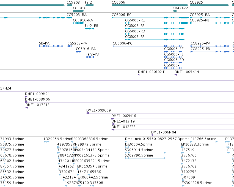Select EST label RP003368836.5prime
The width and height of the screenshot is (234, 187).
point(89,139)
